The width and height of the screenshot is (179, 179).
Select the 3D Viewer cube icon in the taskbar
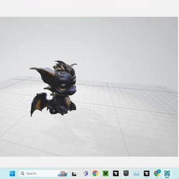coord(167,174)
